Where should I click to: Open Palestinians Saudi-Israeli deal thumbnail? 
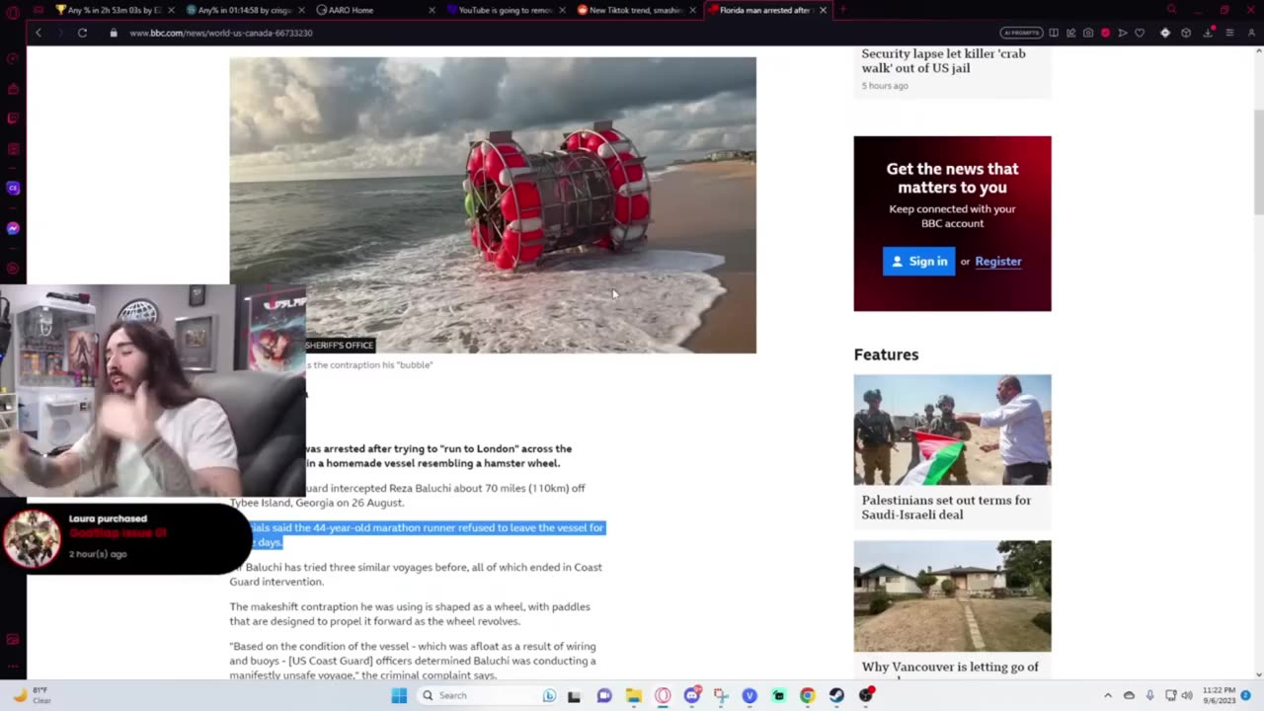pos(952,430)
